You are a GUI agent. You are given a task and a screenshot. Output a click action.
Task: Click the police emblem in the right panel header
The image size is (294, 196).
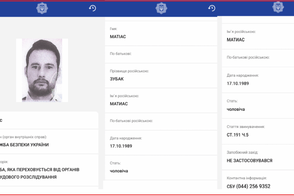click(278, 7)
